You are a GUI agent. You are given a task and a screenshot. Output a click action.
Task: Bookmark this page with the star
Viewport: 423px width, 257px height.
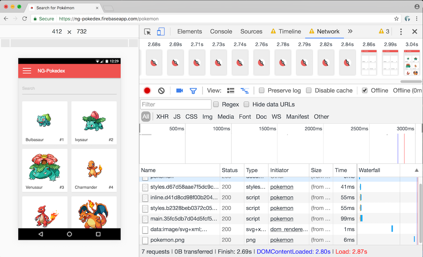396,19
